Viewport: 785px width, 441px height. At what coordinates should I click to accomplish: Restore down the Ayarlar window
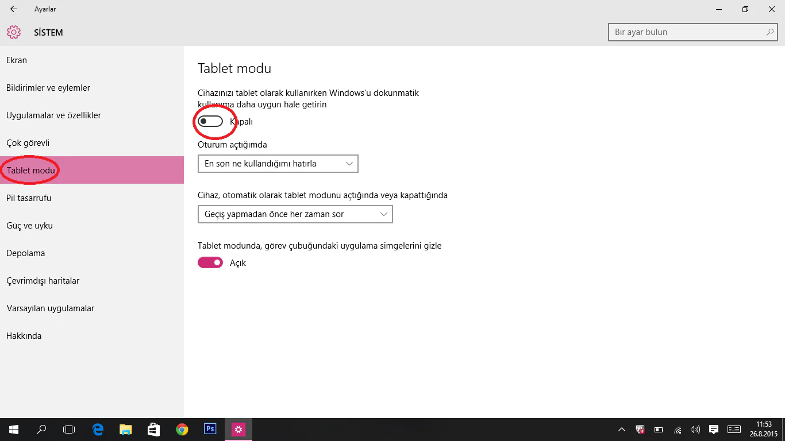pyautogui.click(x=745, y=9)
